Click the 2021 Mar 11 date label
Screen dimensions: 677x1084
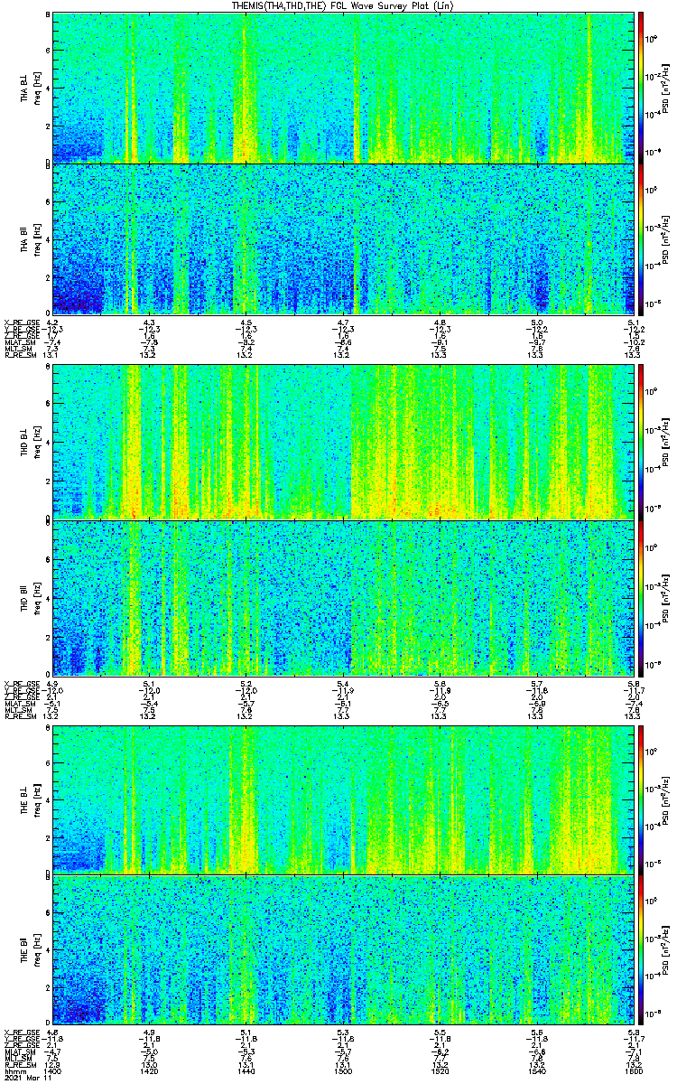click(x=27, y=1079)
